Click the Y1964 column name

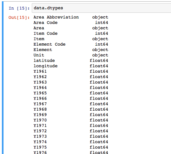click(40, 88)
